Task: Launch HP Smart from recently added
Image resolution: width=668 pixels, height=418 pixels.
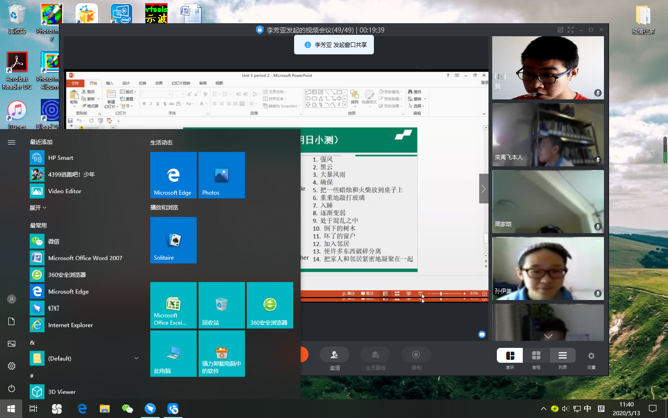Action: (x=84, y=158)
